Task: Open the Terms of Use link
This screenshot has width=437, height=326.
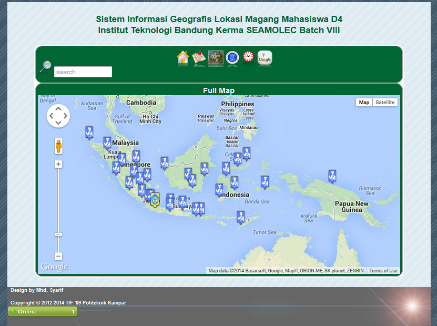Action: pos(383,271)
